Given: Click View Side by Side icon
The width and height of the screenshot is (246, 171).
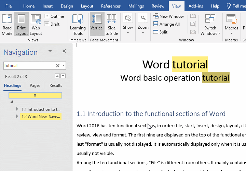Looking at the screenshot, I should [193, 16].
